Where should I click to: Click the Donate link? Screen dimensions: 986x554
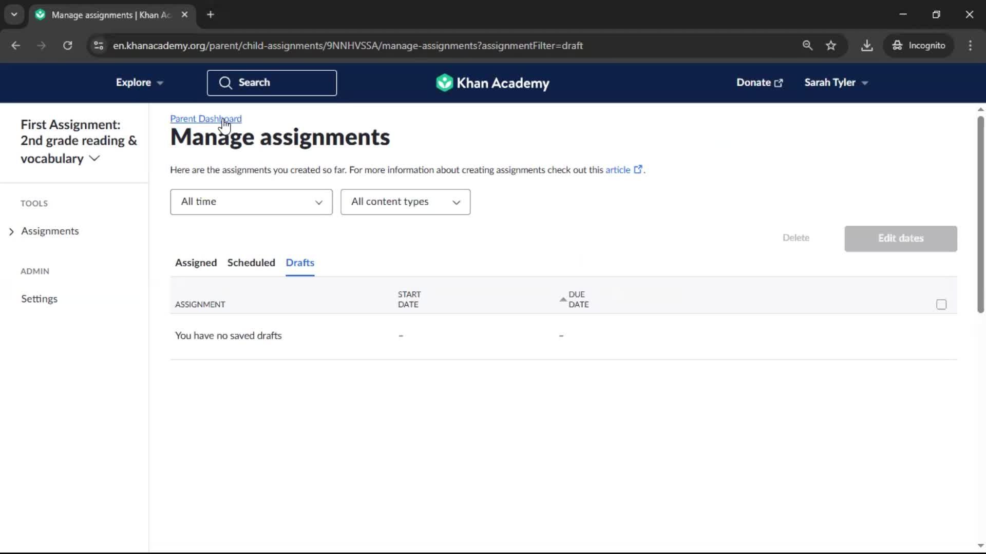coord(760,83)
